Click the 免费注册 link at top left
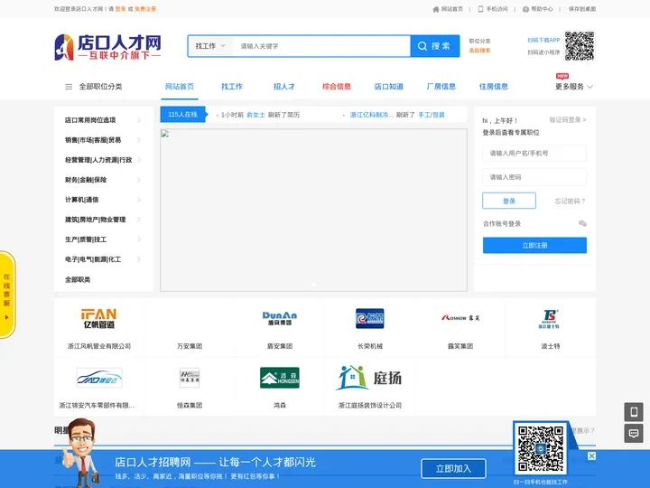This screenshot has width=650, height=488. click(x=145, y=9)
